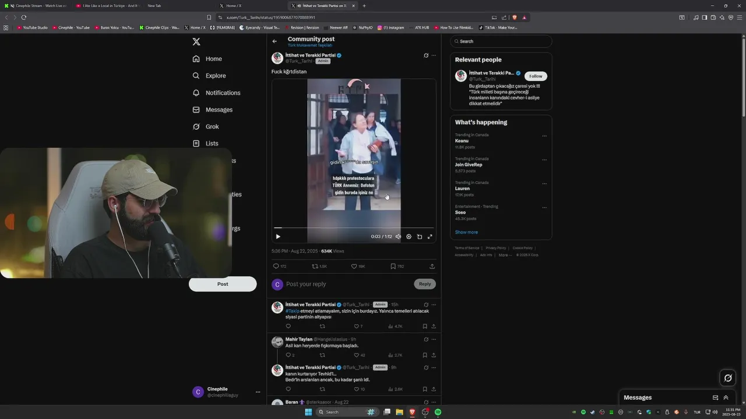This screenshot has height=419, width=746.
Task: Open Notifications in the sidebar
Action: 216,93
